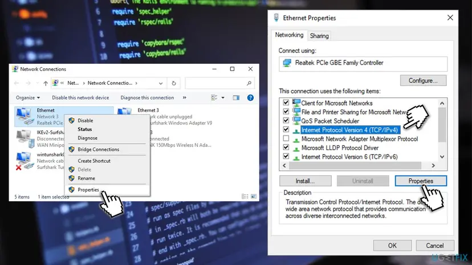This screenshot has height=265, width=472.
Task: Toggle Internet Protocol Version 6 checkbox
Action: [286, 156]
